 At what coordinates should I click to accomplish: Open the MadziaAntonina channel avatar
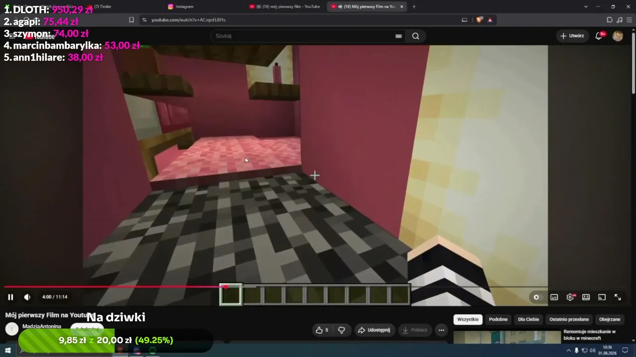(x=12, y=329)
